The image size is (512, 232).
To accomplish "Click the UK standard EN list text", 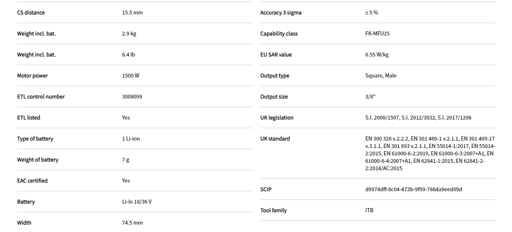I will pos(430,154).
